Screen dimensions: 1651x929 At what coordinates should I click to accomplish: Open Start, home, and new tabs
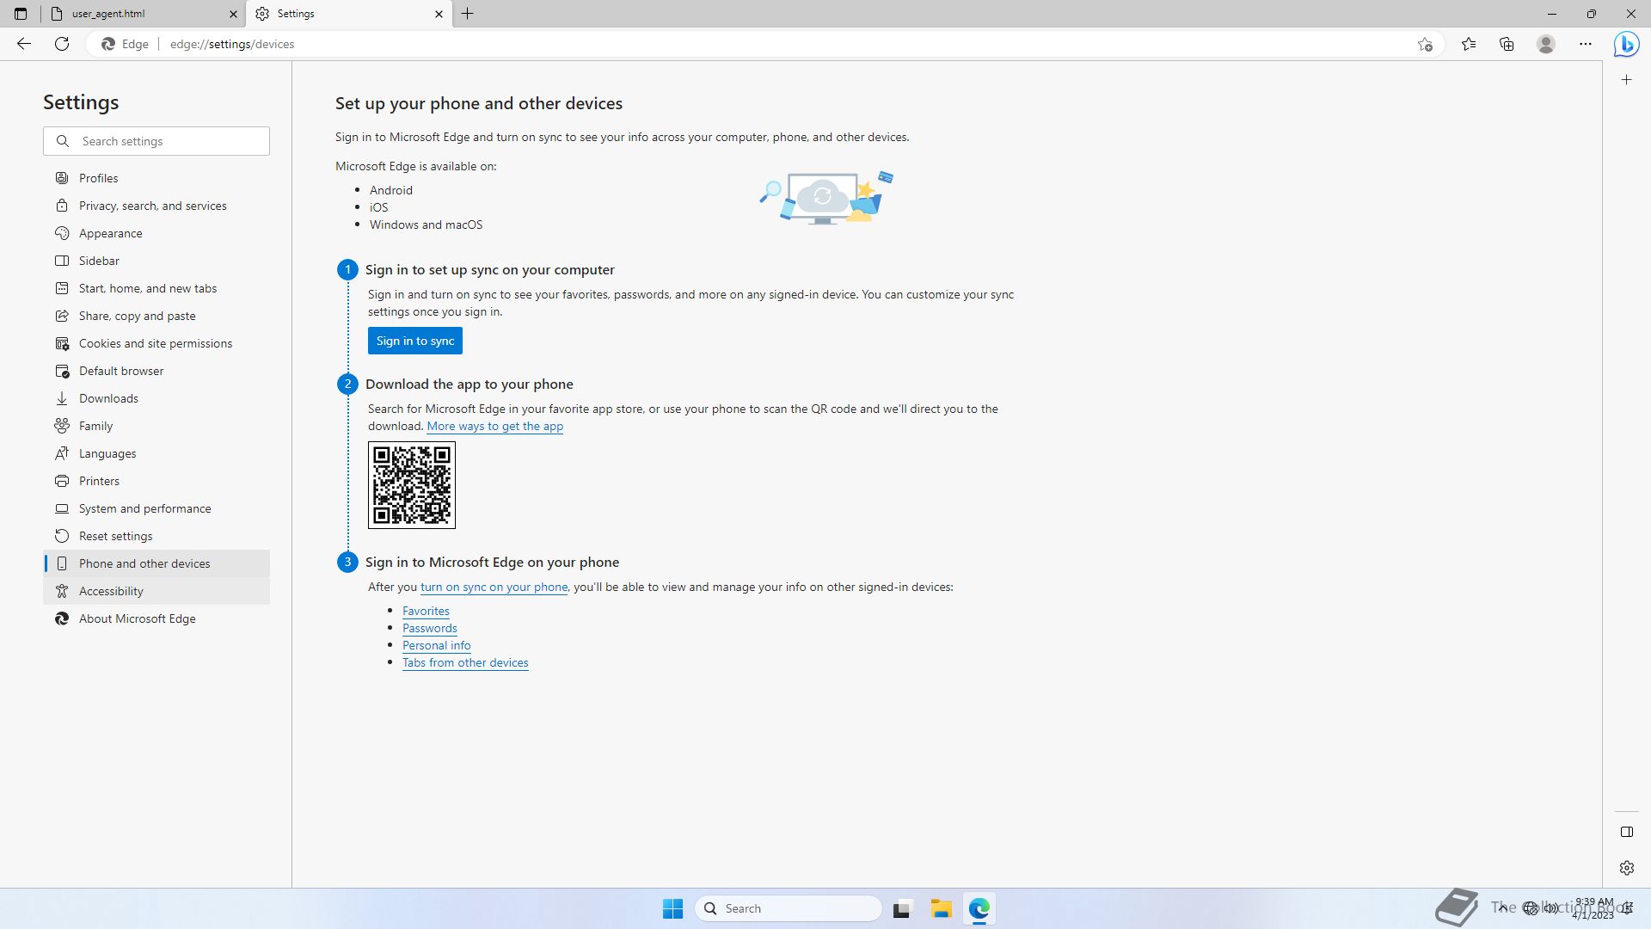click(157, 288)
